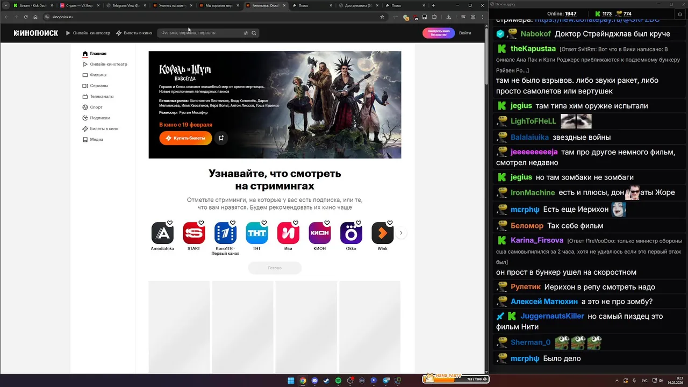
Task: Click Смотреть кино бесплатно button
Action: [x=439, y=33]
